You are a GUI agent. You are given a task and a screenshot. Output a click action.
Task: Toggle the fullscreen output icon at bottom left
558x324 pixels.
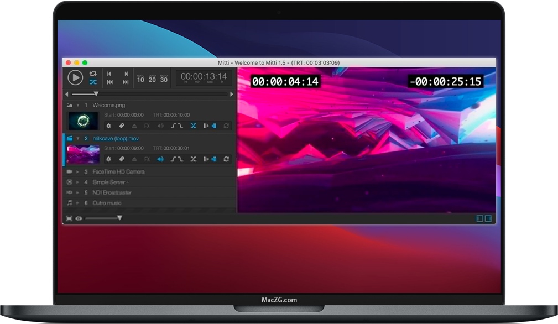pos(69,218)
